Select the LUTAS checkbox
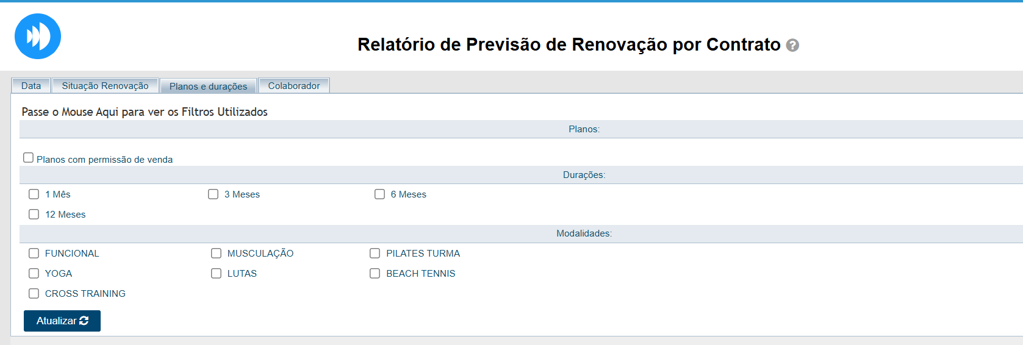 [216, 274]
